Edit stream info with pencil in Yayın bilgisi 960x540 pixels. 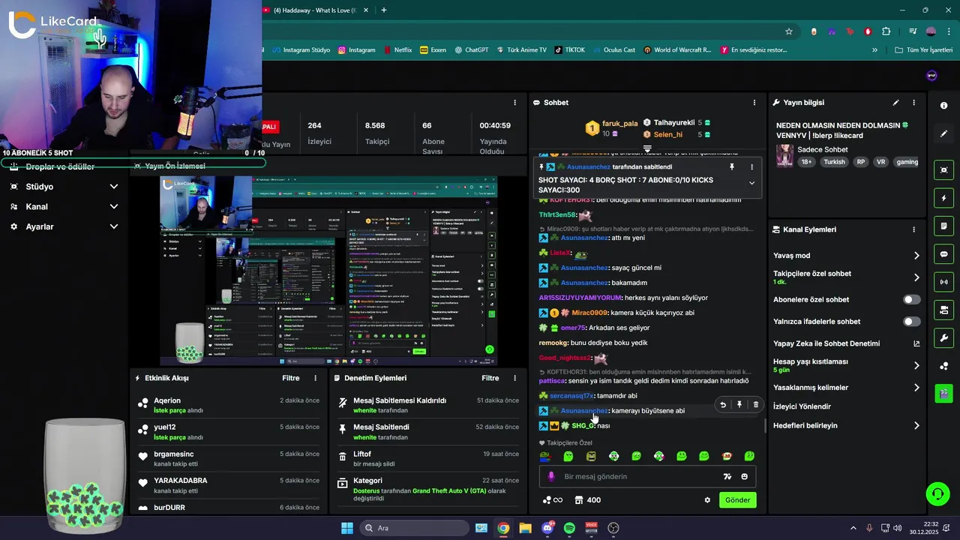point(895,103)
